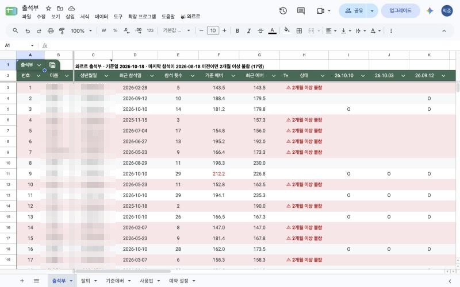Open horizontal align dropdown

pos(331,30)
